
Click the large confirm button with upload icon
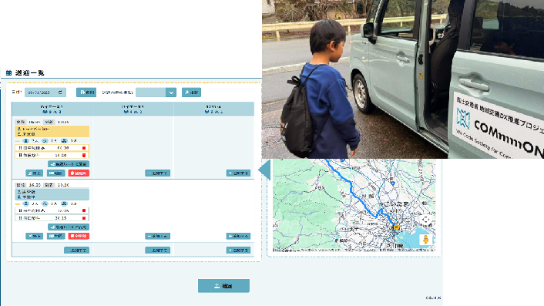[x=223, y=286]
